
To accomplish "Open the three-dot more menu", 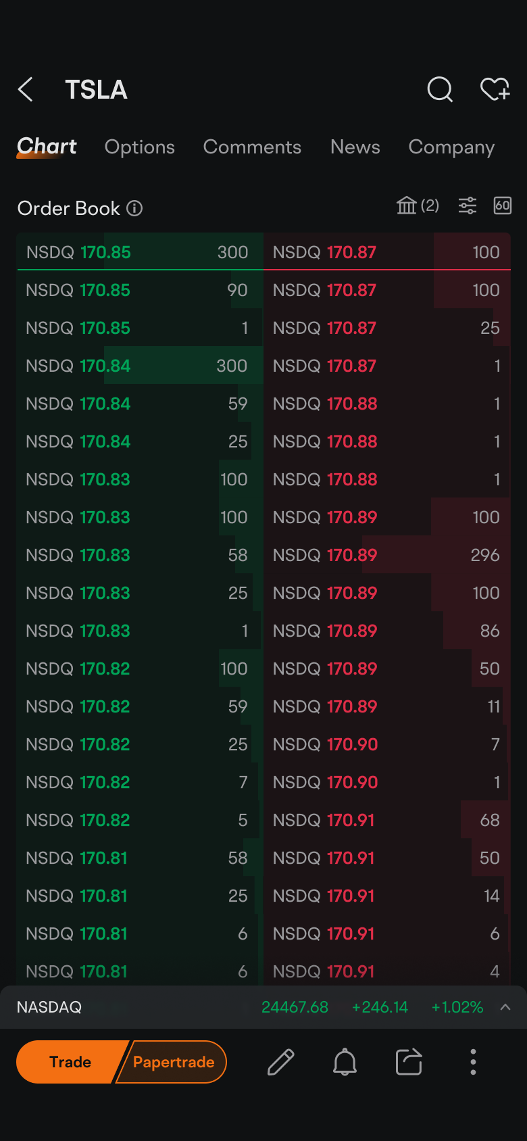I will tap(473, 1062).
